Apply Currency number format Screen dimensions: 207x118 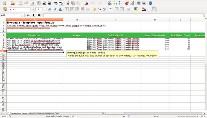pos(94,9)
